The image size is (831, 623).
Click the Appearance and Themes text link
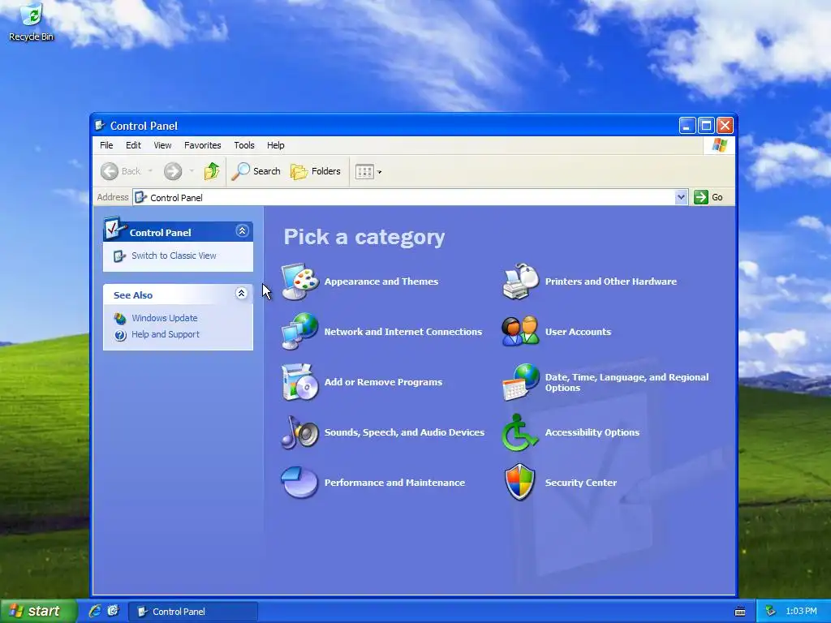381,281
